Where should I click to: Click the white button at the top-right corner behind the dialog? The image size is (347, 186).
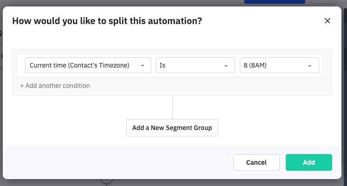(330, 2)
